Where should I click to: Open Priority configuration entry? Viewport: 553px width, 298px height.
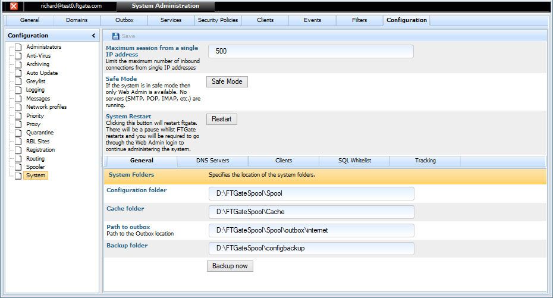pyautogui.click(x=35, y=115)
